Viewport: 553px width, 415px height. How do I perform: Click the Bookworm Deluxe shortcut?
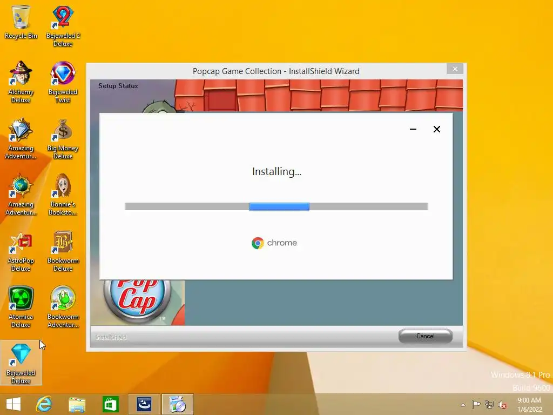coord(63,251)
